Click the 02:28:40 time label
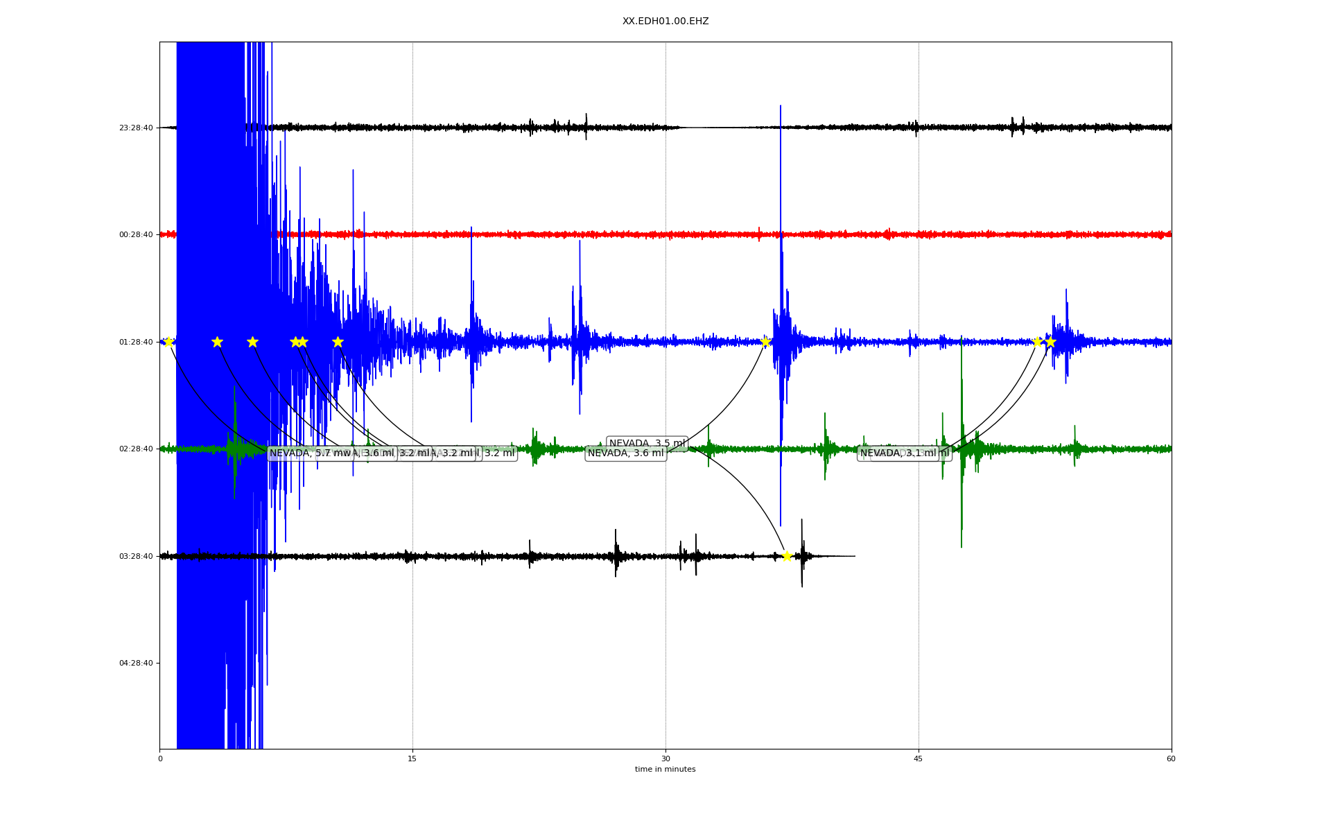The width and height of the screenshot is (1331, 832). point(136,449)
